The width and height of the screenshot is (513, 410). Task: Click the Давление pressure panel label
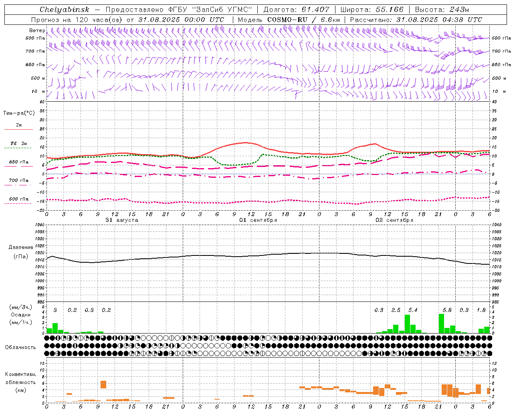pyautogui.click(x=21, y=247)
